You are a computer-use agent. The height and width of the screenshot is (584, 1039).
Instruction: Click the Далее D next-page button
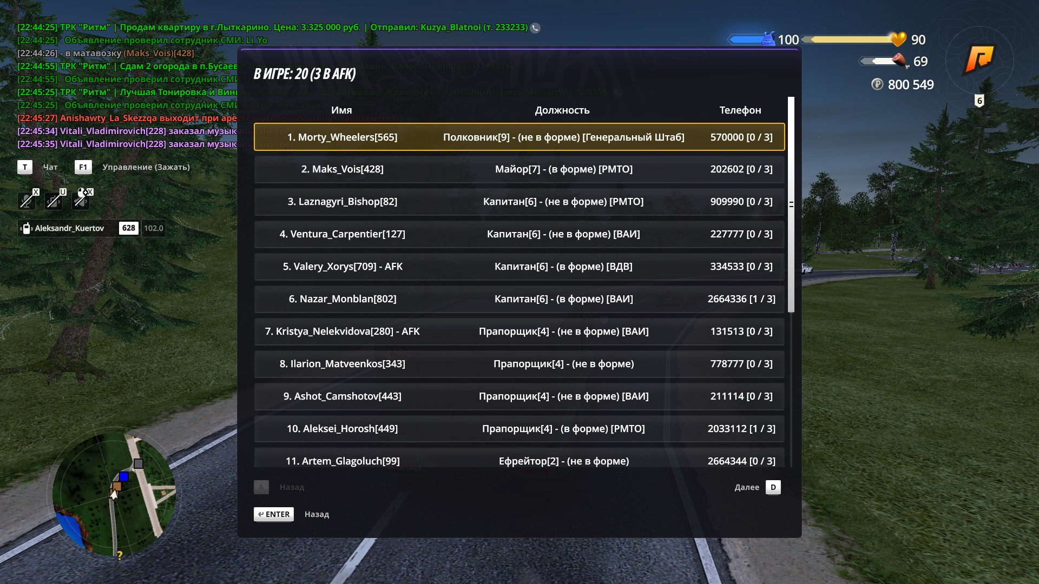pos(758,487)
